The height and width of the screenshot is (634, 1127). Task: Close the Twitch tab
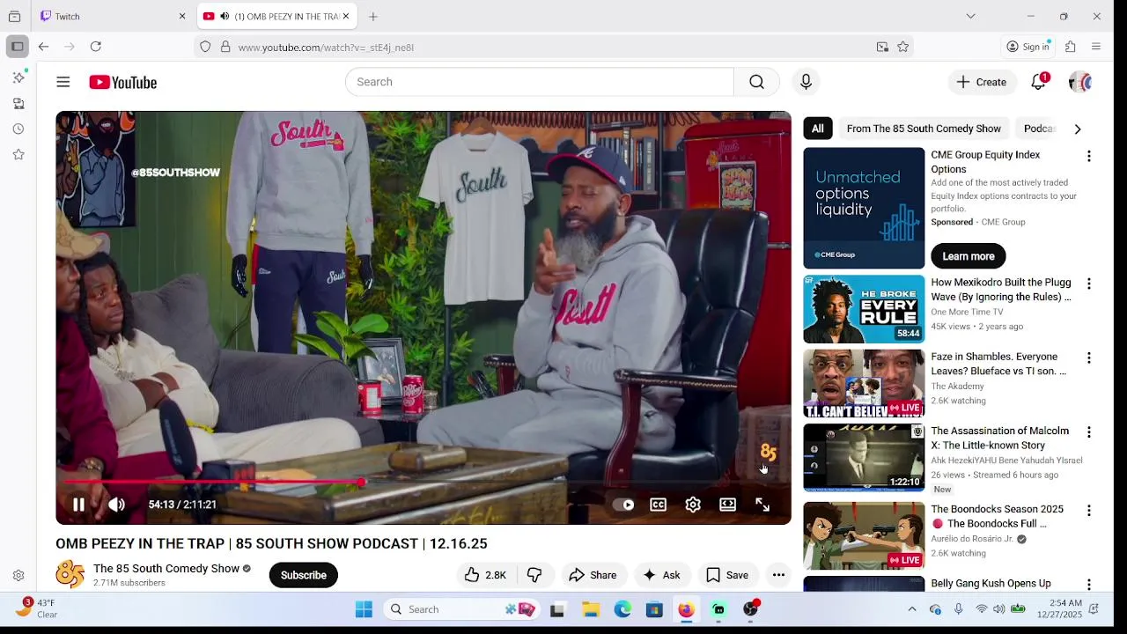coord(182,16)
